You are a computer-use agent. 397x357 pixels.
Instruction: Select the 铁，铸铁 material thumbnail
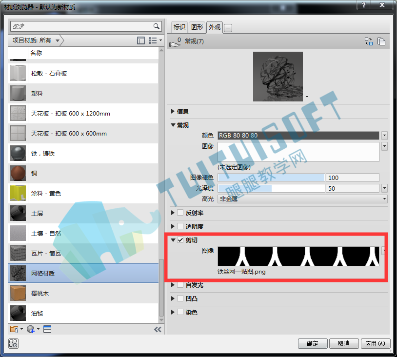pos(18,154)
